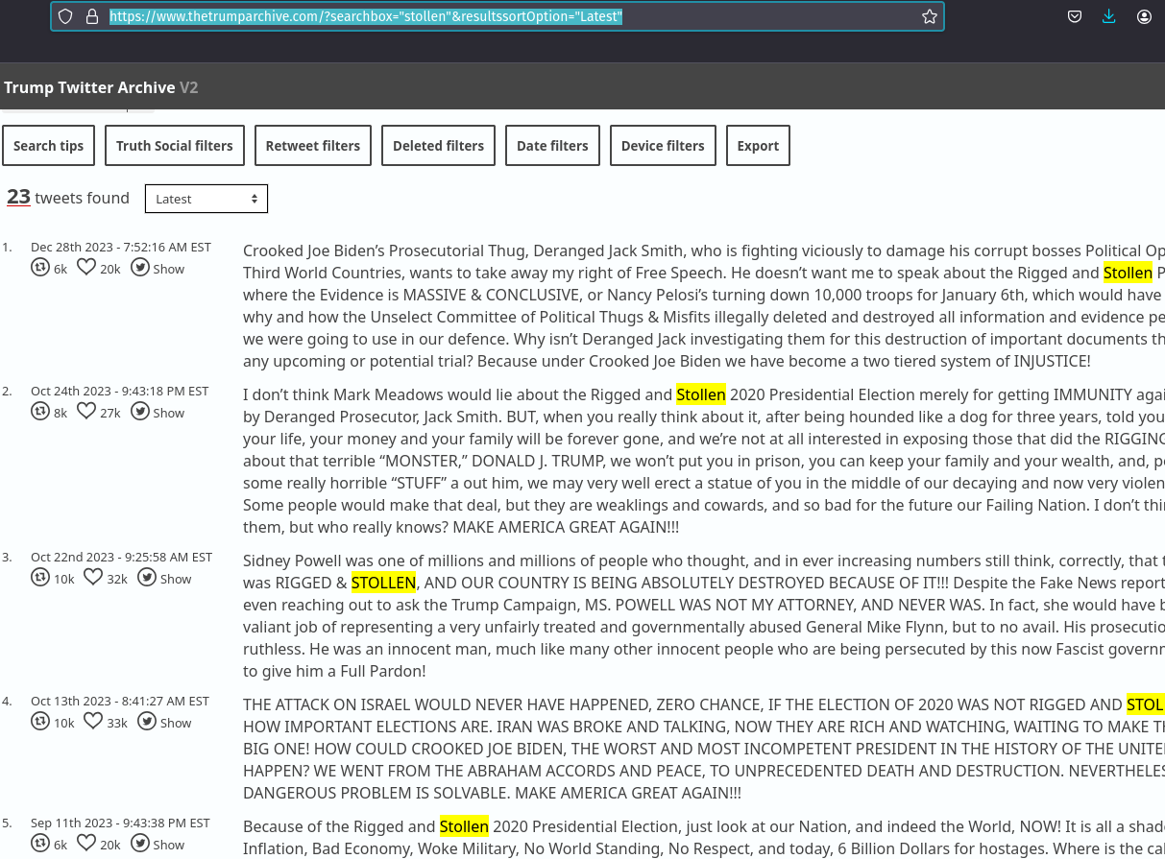
Task: Click heart icon on Oct 13th 2023 tweet
Action: pyautogui.click(x=93, y=722)
